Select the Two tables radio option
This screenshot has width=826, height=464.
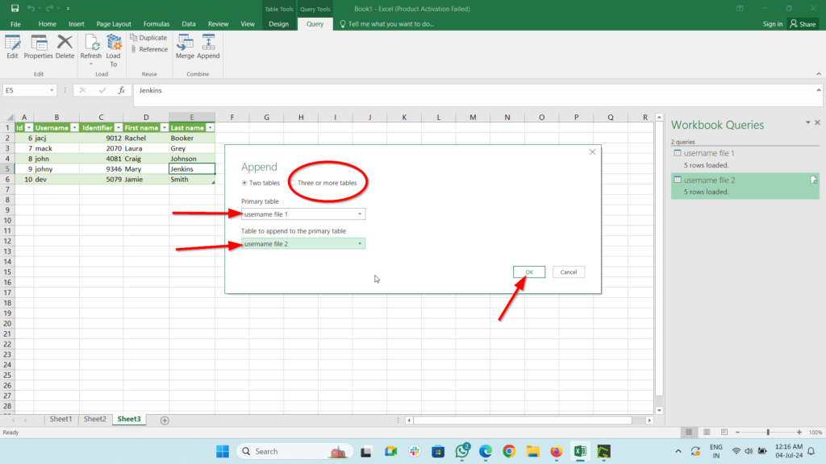pyautogui.click(x=261, y=183)
